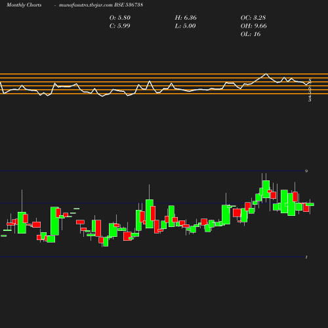Click the 'Monthly Charts' title text

pyautogui.click(x=24, y=5)
